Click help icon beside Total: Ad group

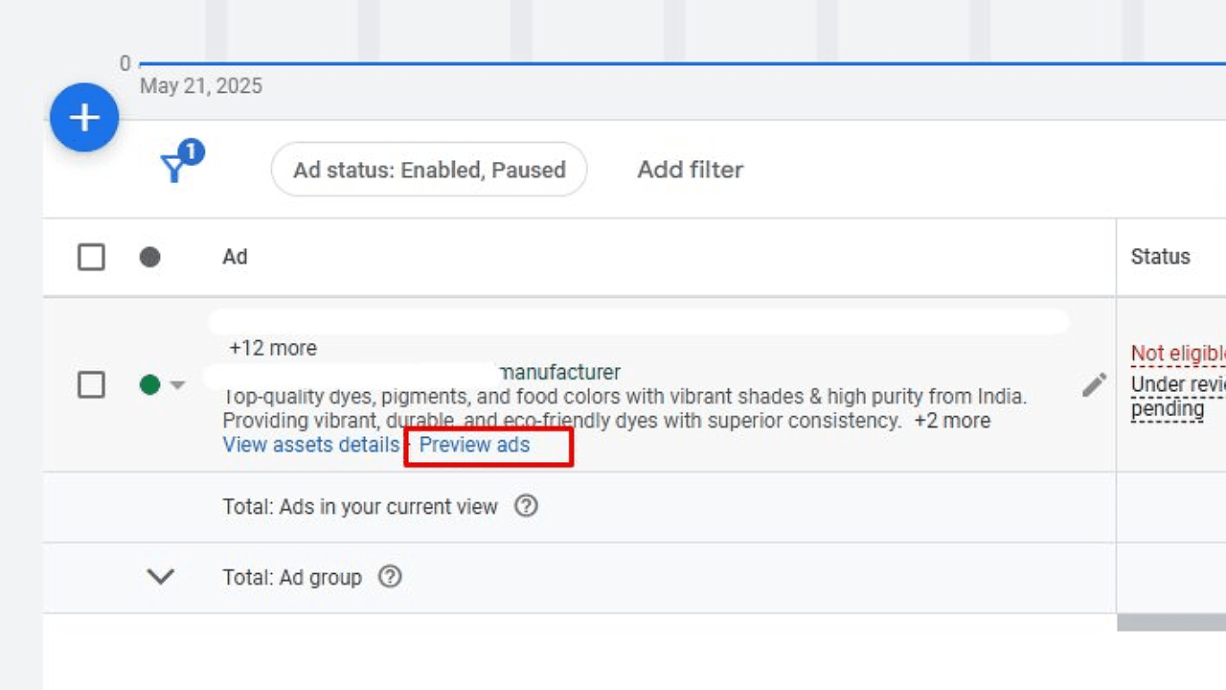[390, 577]
